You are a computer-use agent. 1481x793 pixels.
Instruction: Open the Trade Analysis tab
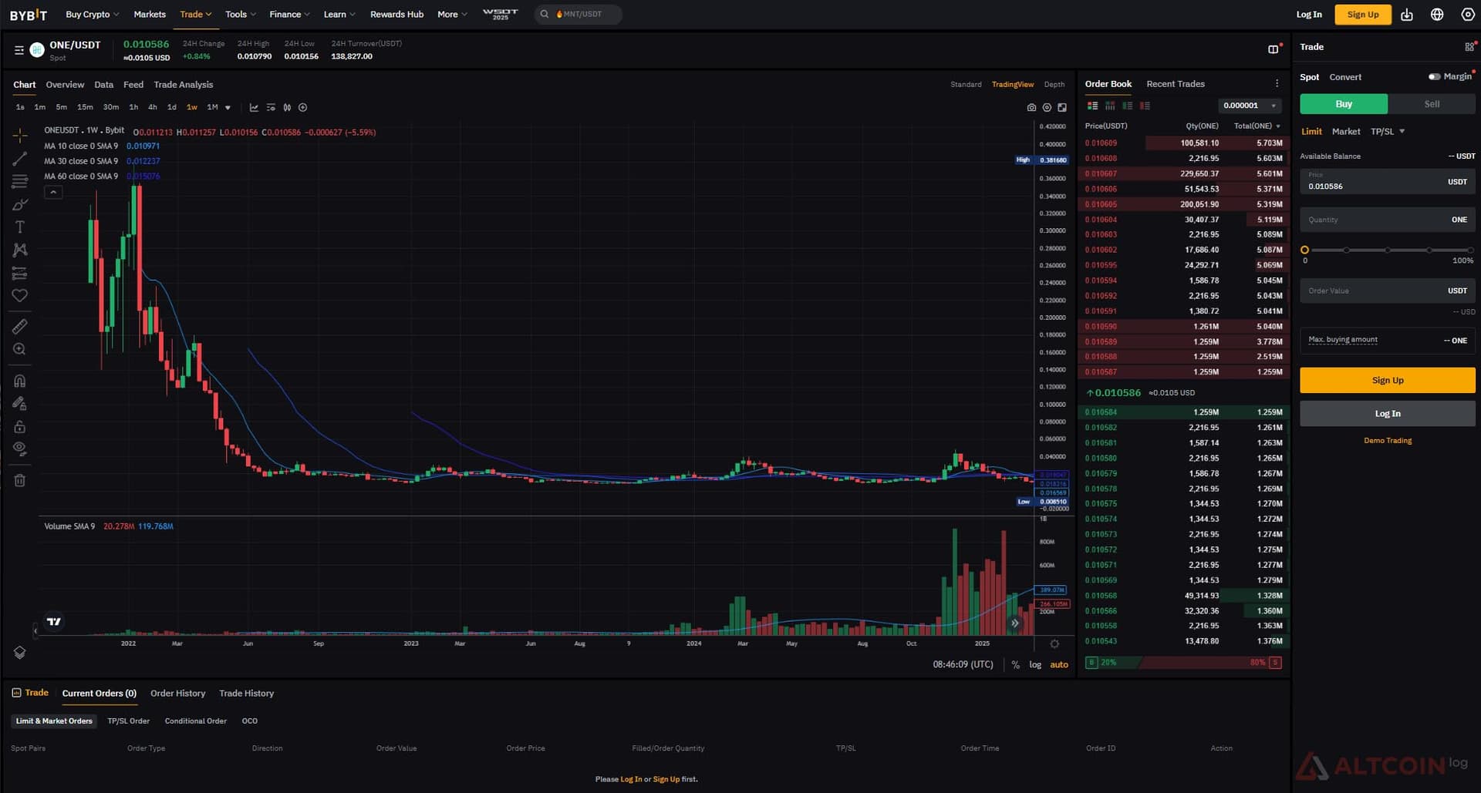(x=183, y=85)
